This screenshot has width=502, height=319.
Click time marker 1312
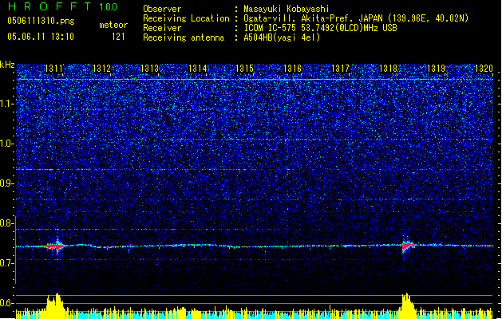coord(101,69)
